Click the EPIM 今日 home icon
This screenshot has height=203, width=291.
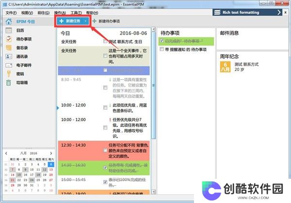point(9,22)
